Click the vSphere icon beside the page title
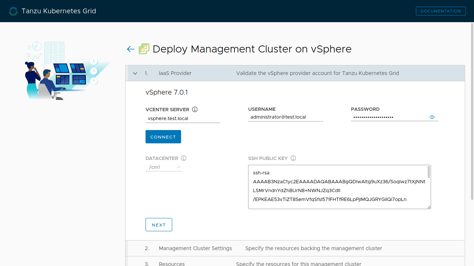This screenshot has height=266, width=474. [144, 49]
